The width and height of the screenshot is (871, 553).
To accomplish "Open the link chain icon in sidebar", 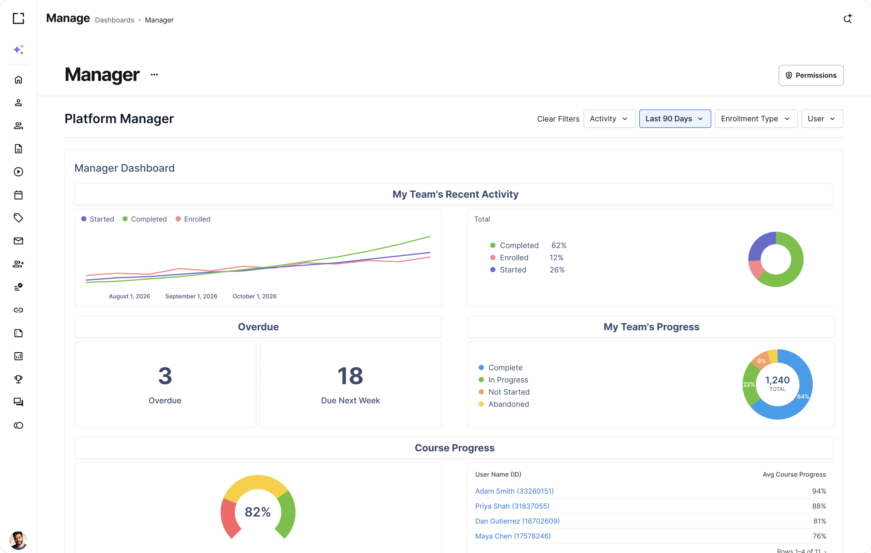I will pos(18,310).
